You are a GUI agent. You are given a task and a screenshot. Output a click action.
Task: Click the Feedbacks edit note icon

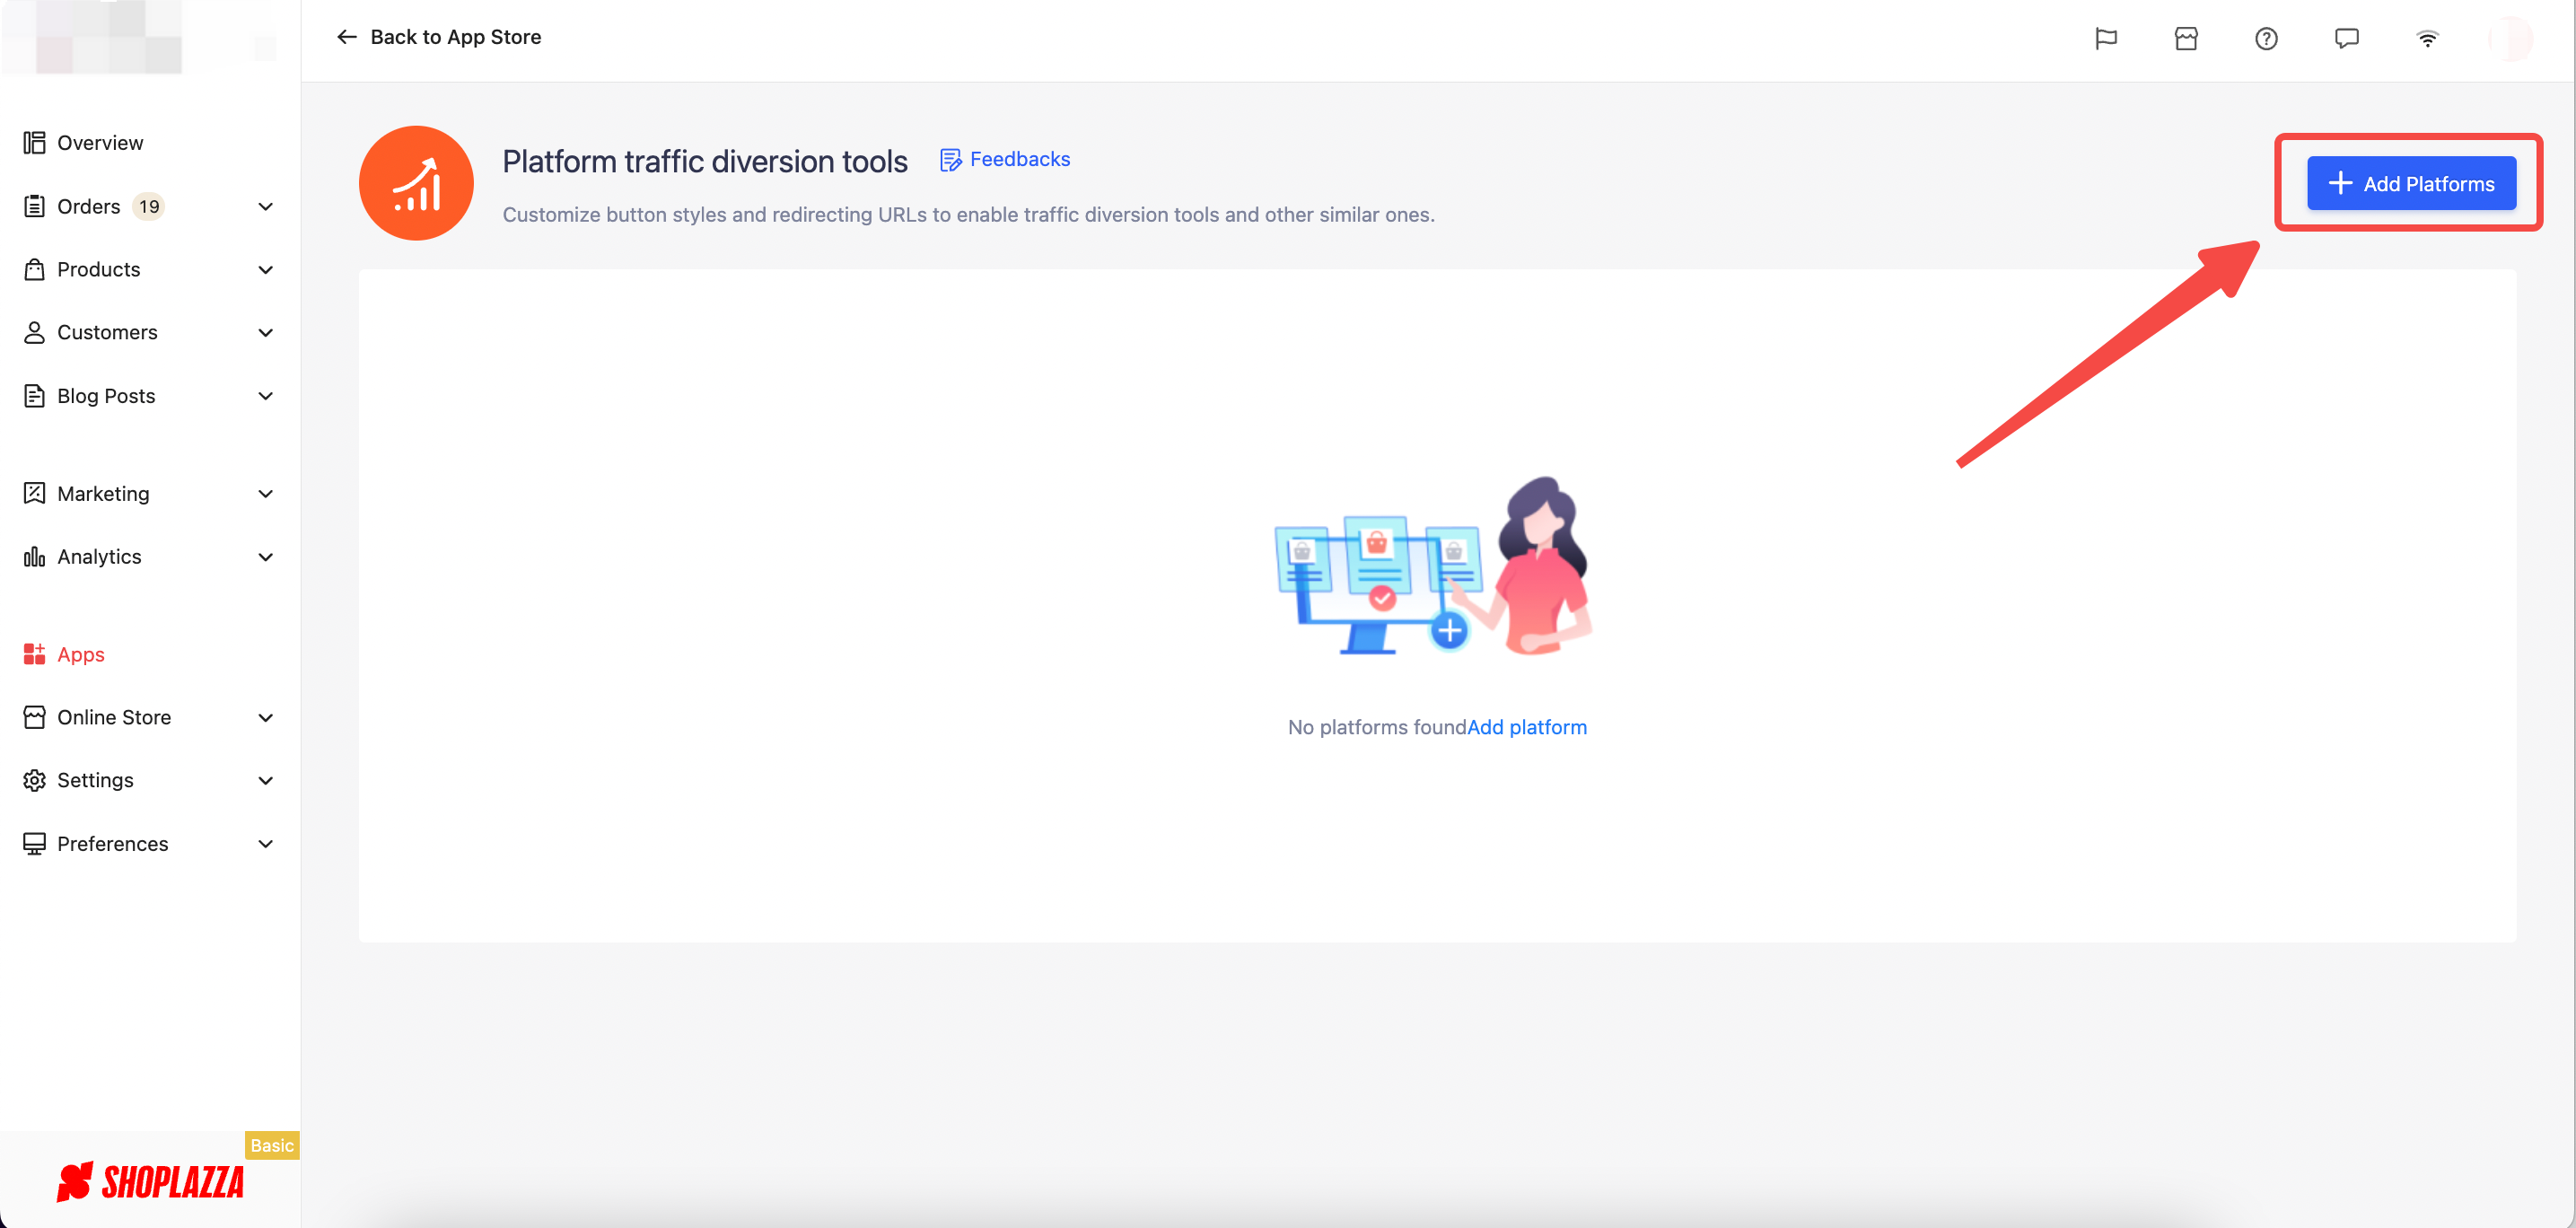point(950,160)
